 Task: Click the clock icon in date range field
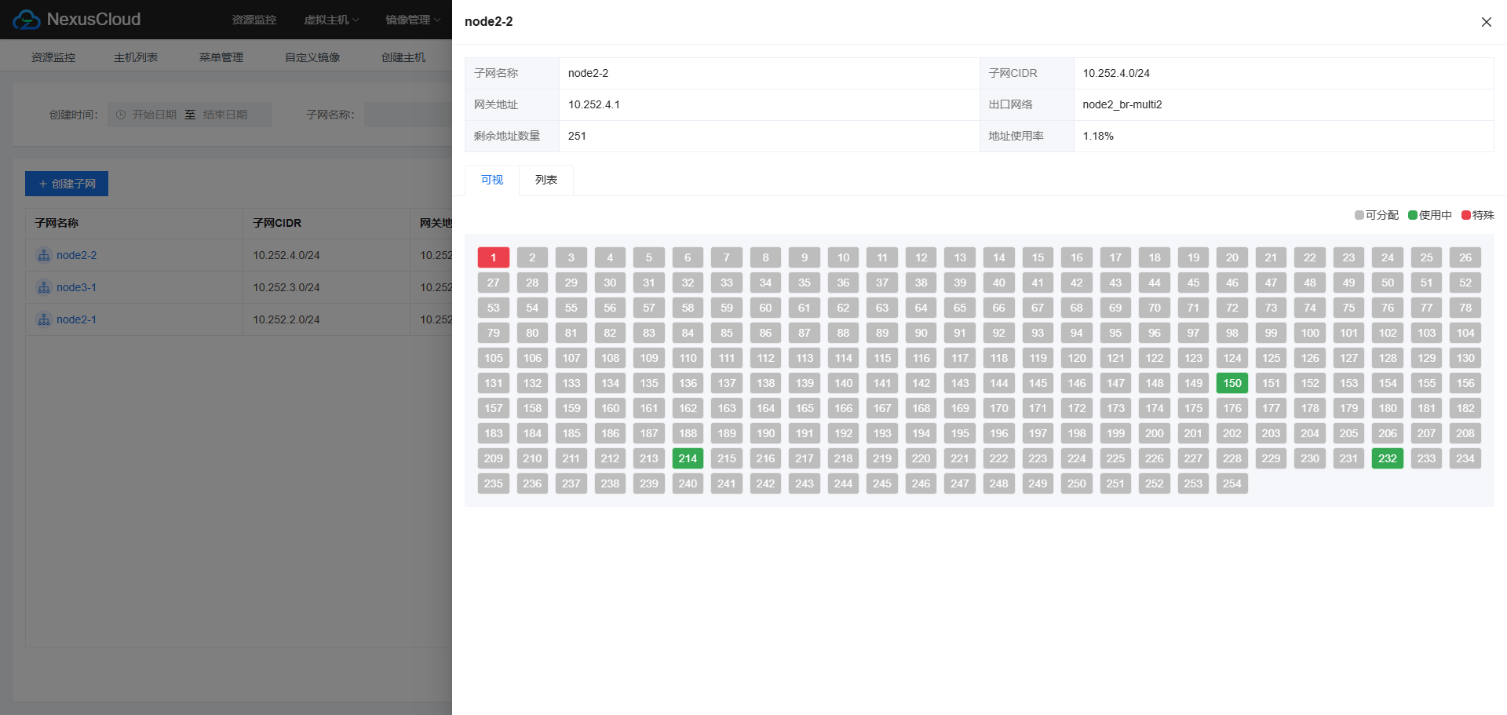pyautogui.click(x=121, y=115)
